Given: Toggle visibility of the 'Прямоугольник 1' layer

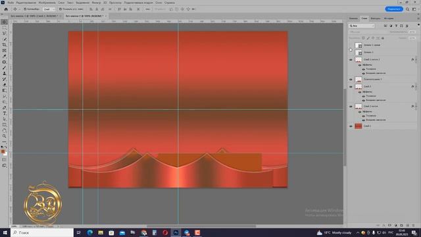Looking at the screenshot, I should [x=351, y=80].
